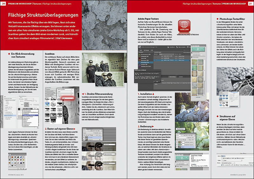The height and width of the screenshot is (179, 254).
Task: Choose Strukturen 2 from the pattern list
Action: pyautogui.click(x=26, y=124)
